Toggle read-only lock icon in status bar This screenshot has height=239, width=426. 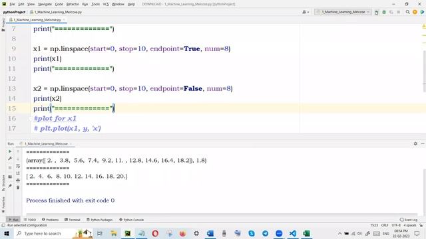click(421, 225)
